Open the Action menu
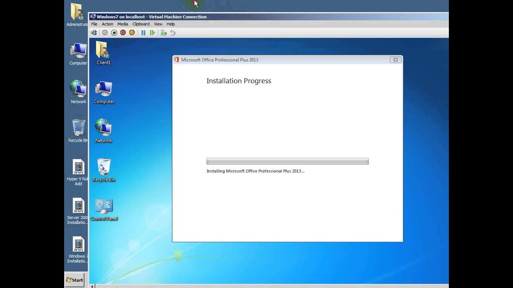This screenshot has width=513, height=288. point(107,24)
